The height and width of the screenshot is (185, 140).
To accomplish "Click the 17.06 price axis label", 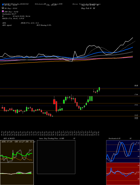I will click(136, 94).
